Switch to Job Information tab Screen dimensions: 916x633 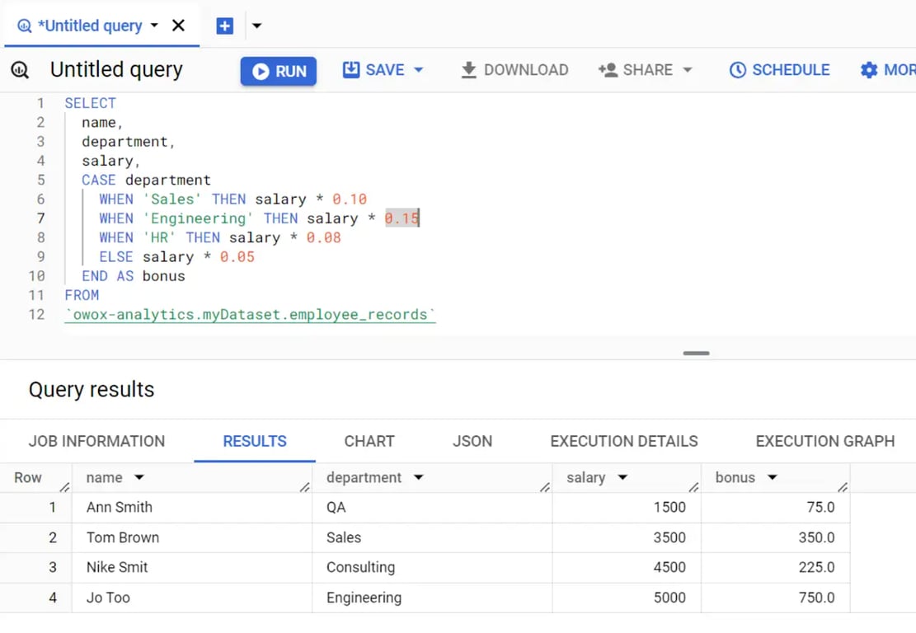[97, 442]
